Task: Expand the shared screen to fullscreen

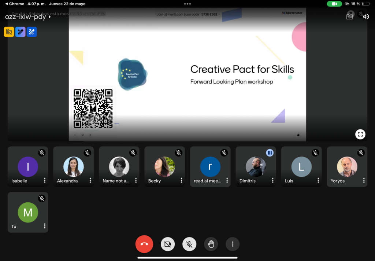Action: [360, 134]
